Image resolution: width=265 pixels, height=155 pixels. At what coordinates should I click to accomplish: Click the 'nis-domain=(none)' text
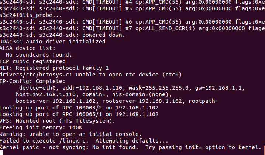click(141, 94)
